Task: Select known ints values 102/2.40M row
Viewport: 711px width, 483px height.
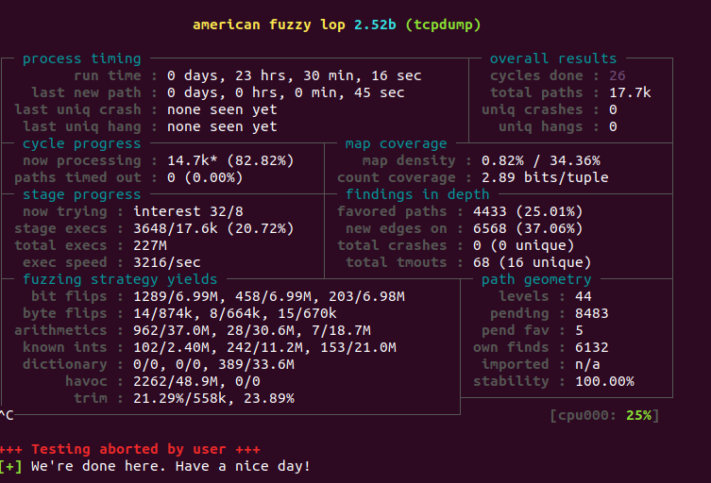Action: click(264, 347)
